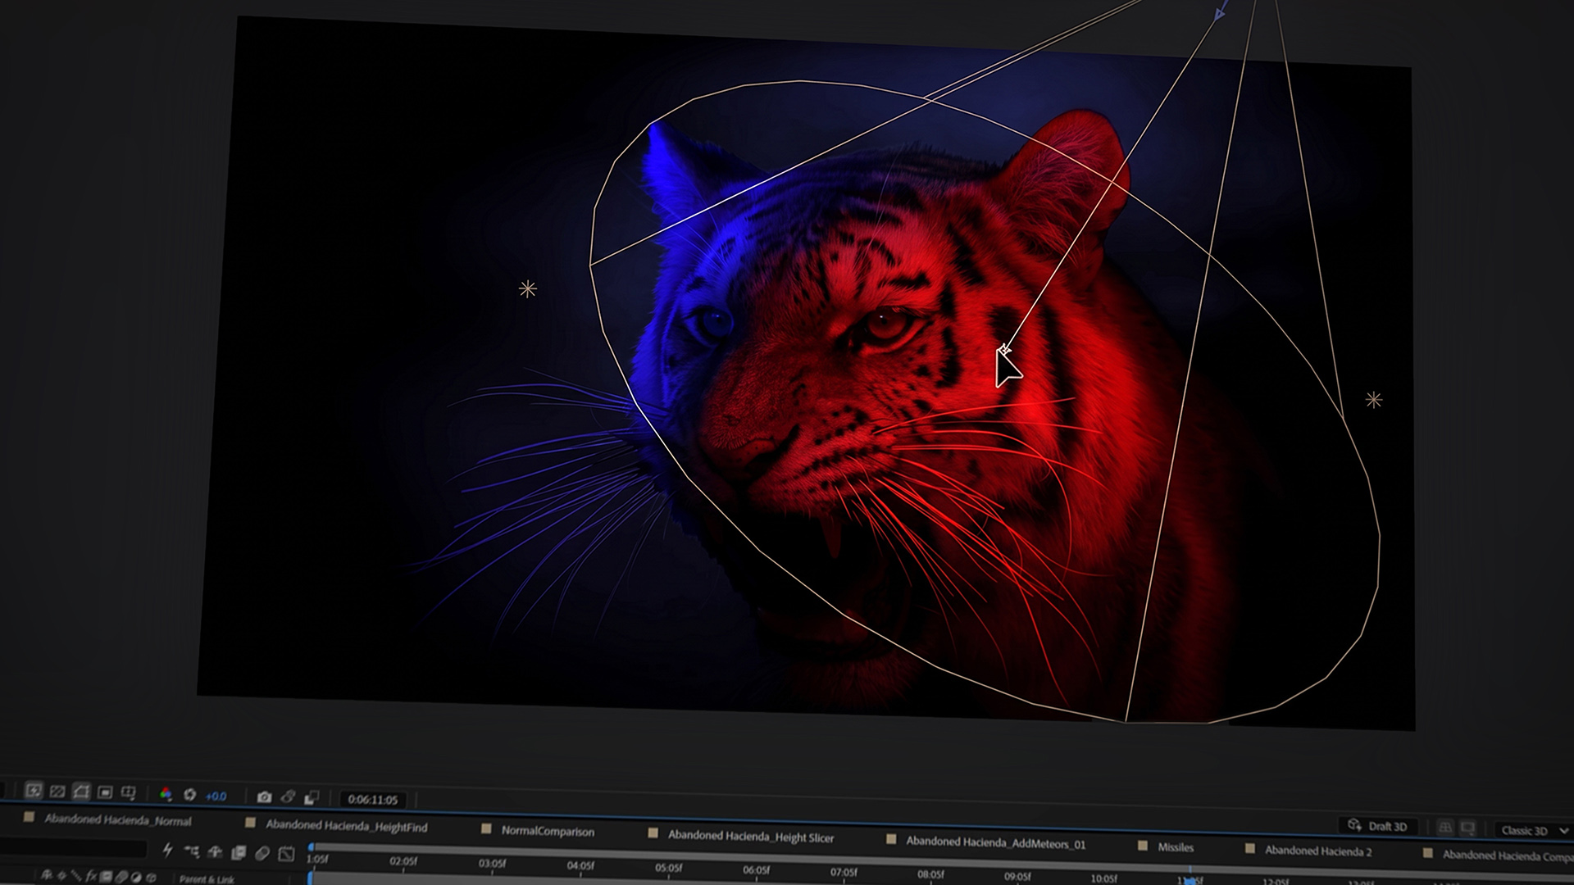This screenshot has height=885, width=1574.
Task: Click the +0.0 exposure value
Action: click(216, 796)
